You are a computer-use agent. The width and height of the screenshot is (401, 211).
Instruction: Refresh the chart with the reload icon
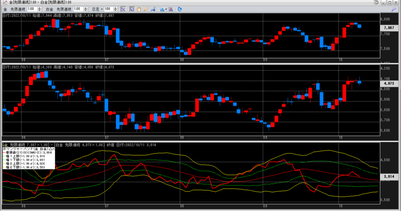(x=180, y=9)
